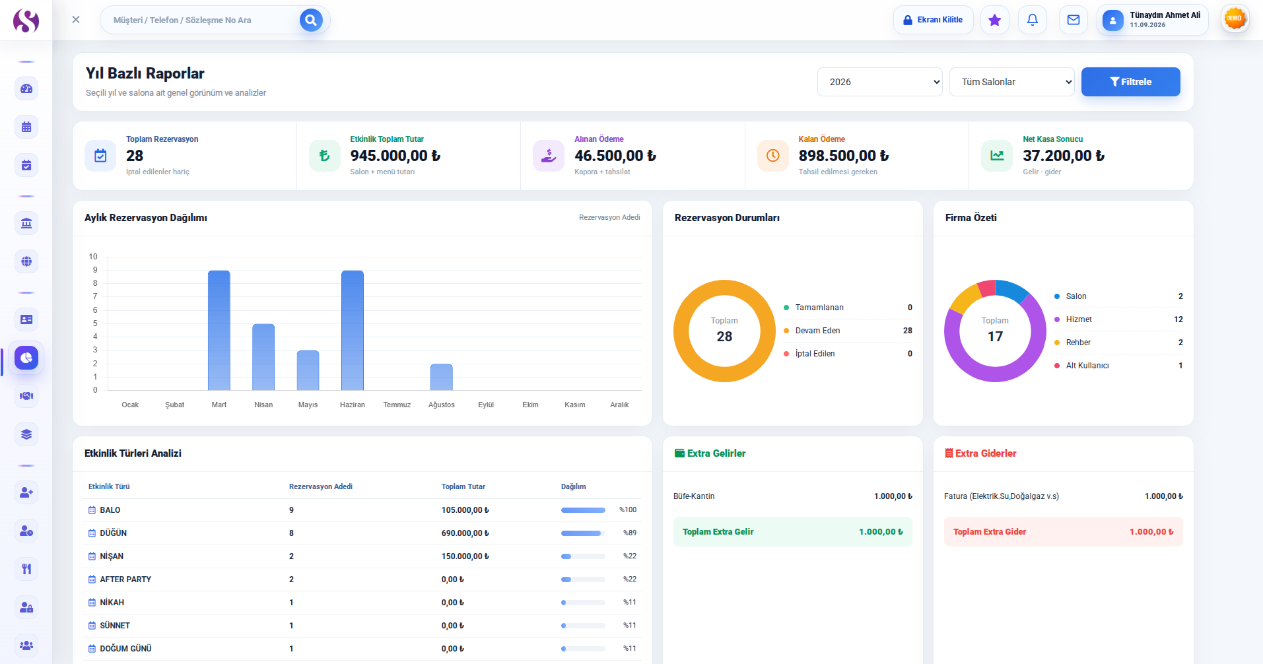Click the Filtrele button
The height and width of the screenshot is (664, 1263).
click(1131, 82)
